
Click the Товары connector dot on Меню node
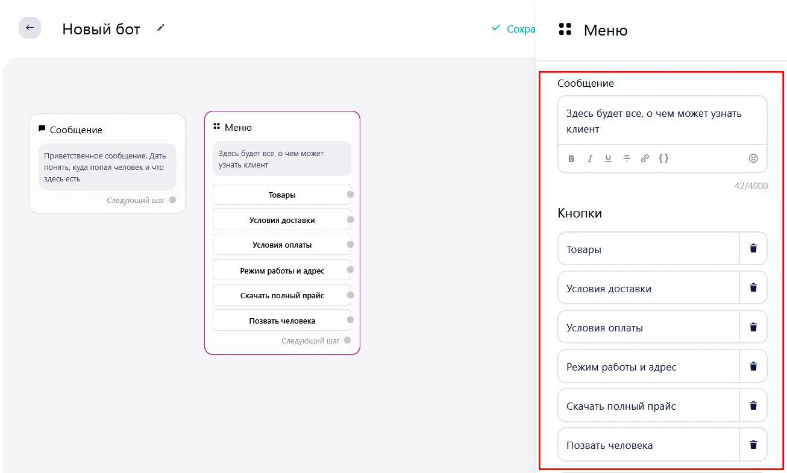[350, 195]
